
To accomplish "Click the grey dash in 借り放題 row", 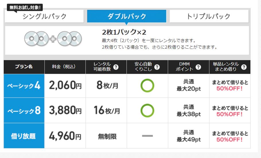I will [147, 136].
